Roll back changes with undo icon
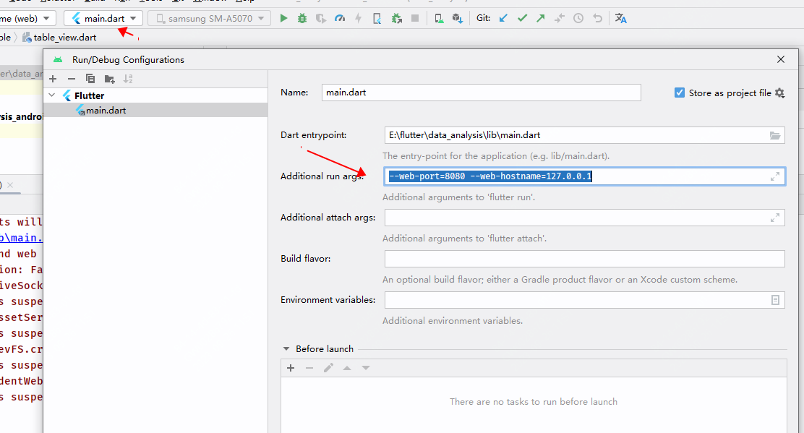Screen dimensions: 804x433 tap(597, 19)
